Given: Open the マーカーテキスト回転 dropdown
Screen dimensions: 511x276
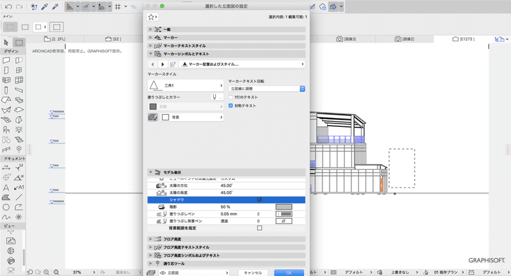Looking at the screenshot, I should (266, 89).
